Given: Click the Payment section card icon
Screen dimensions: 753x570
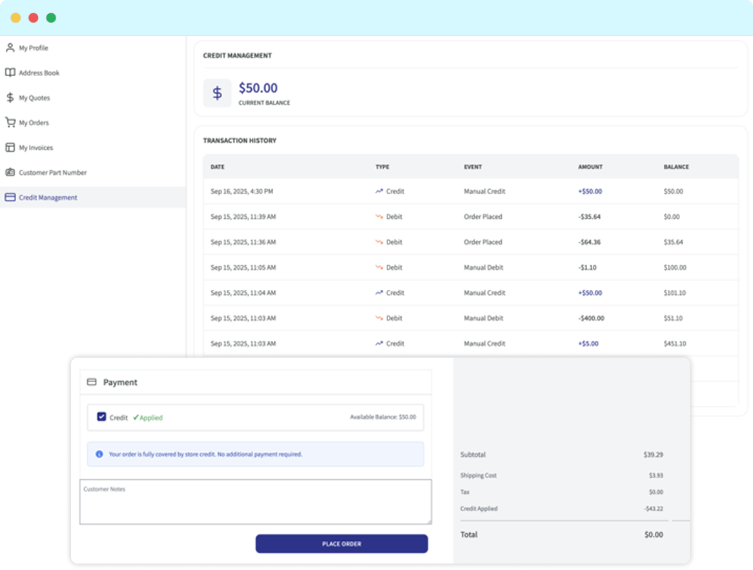Looking at the screenshot, I should click(92, 382).
